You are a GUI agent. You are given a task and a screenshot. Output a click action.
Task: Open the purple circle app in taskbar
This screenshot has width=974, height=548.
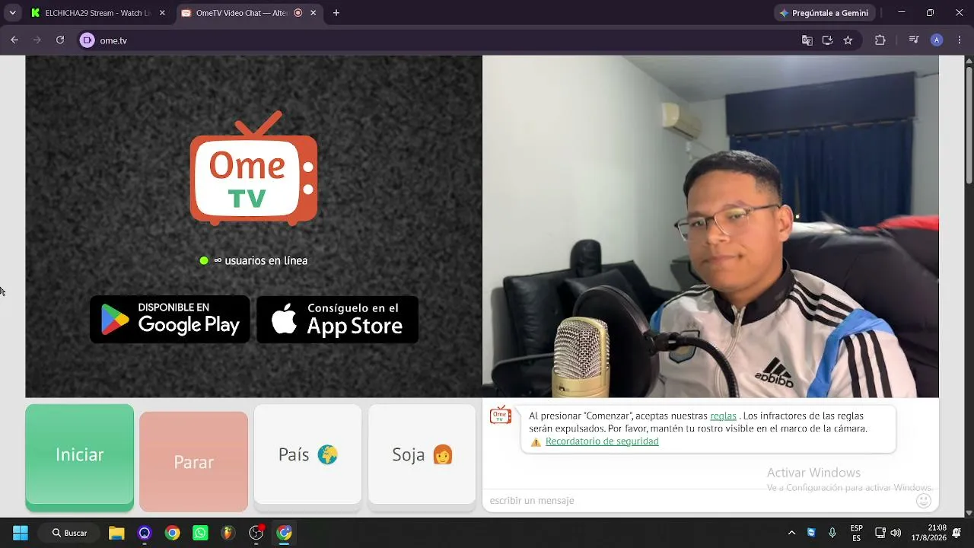145,533
